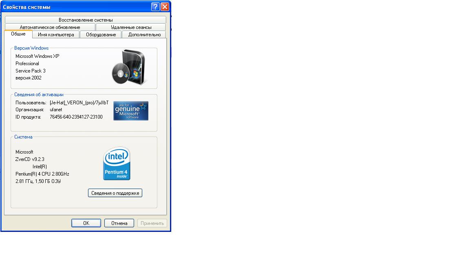This screenshot has height=273, width=470.
Task: Click product ID 76456-640-2394127-23100
Action: coord(76,117)
